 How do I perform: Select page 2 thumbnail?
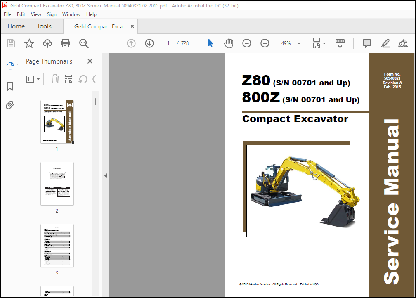57,183
